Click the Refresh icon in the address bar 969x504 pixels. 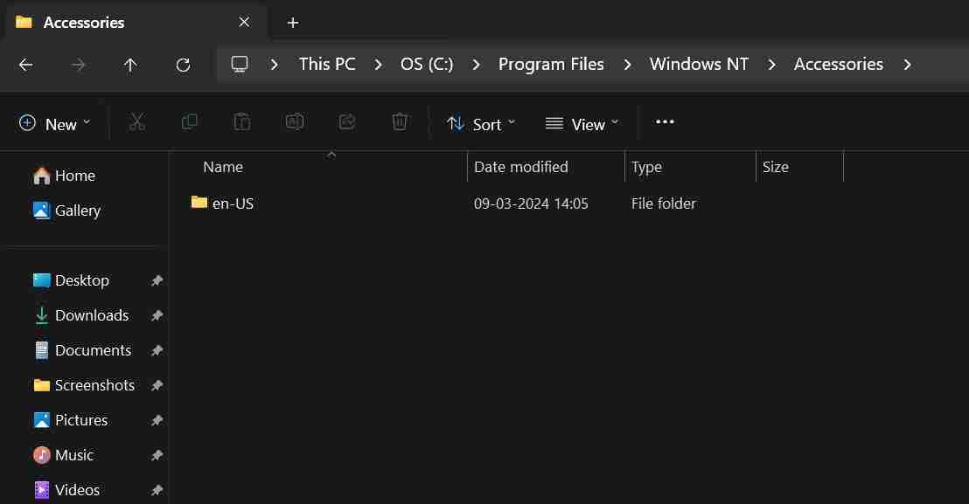point(183,64)
